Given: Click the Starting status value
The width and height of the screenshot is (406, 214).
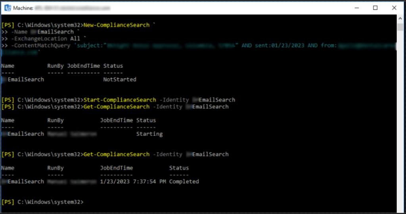Looking at the screenshot, I should 149,134.
